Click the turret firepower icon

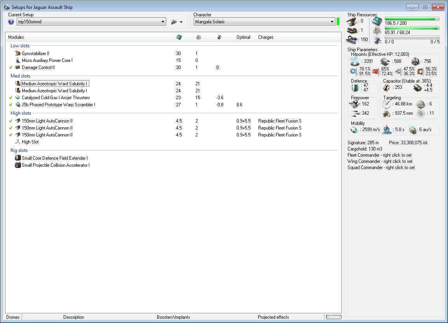[x=355, y=104]
